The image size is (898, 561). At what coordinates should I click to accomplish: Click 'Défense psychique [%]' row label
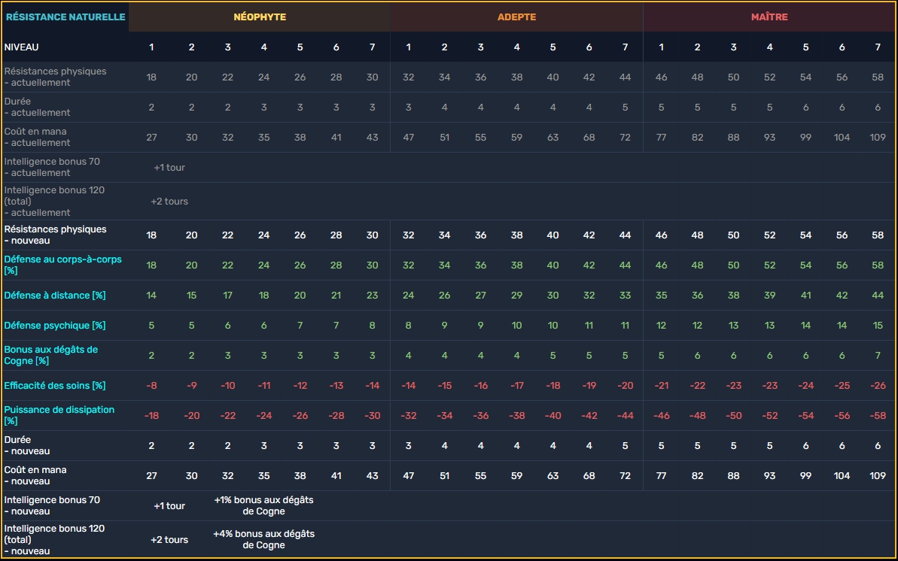coord(55,325)
